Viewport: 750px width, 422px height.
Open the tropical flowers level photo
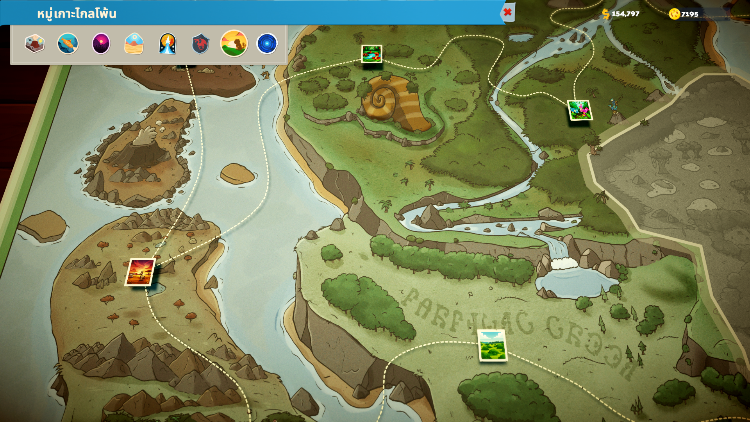[x=580, y=110]
